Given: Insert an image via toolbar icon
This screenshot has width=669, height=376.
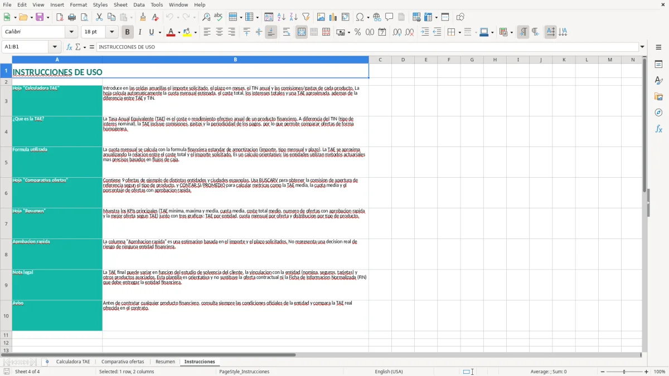Looking at the screenshot, I should pyautogui.click(x=321, y=17).
